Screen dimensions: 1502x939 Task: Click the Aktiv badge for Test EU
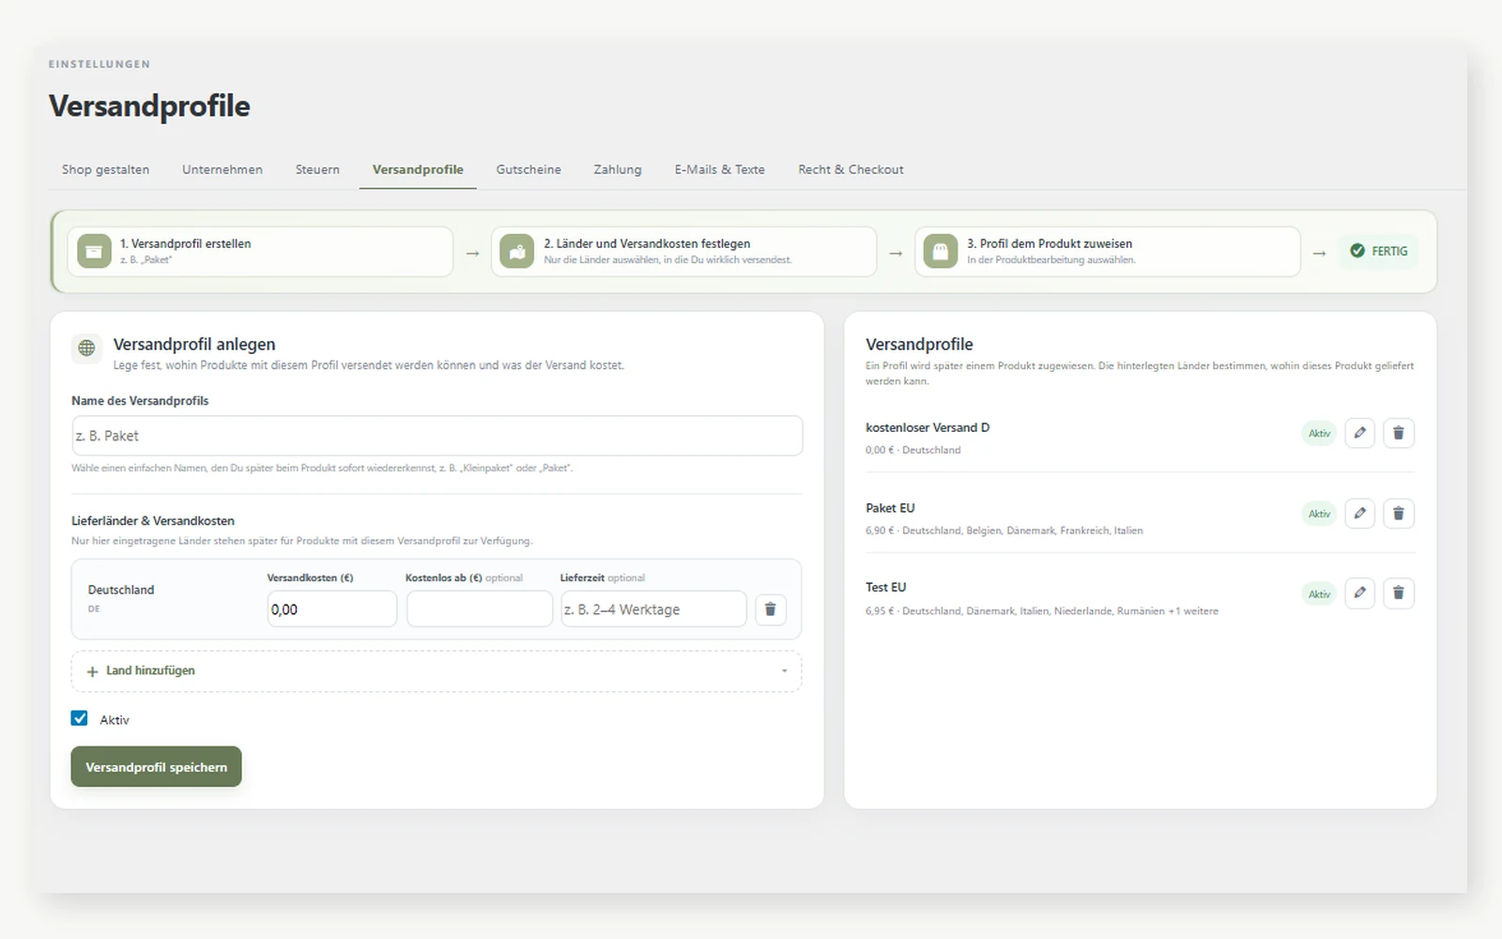(x=1319, y=593)
